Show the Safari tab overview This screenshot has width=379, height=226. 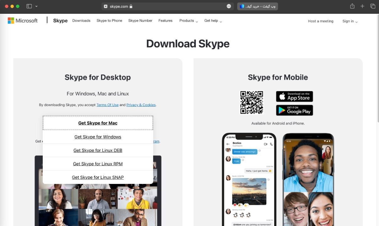click(373, 6)
